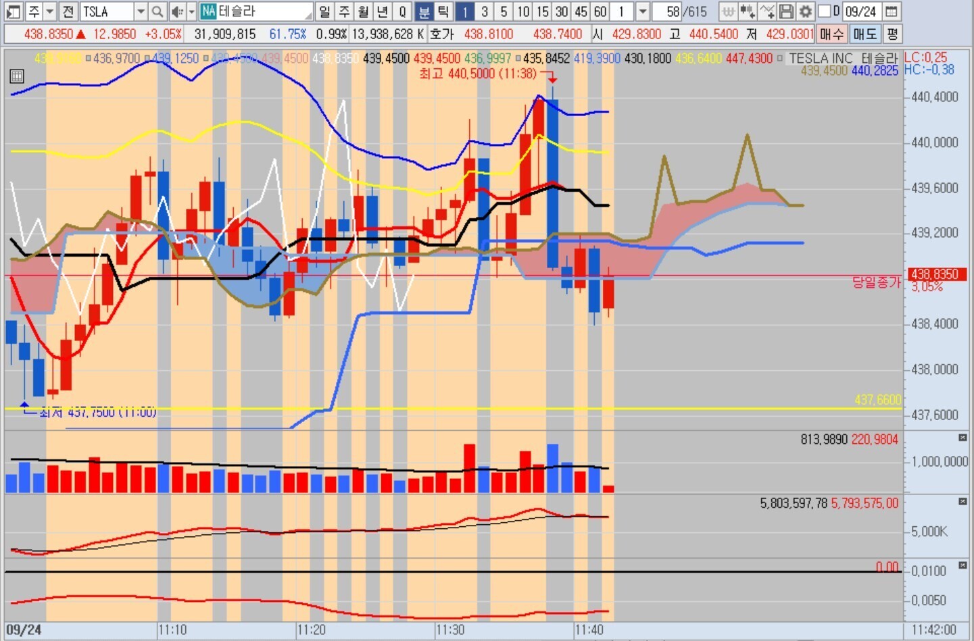Image resolution: width=974 pixels, height=641 pixels.
Task: Click the 11:42:00 time on the axis
Action: 933,630
